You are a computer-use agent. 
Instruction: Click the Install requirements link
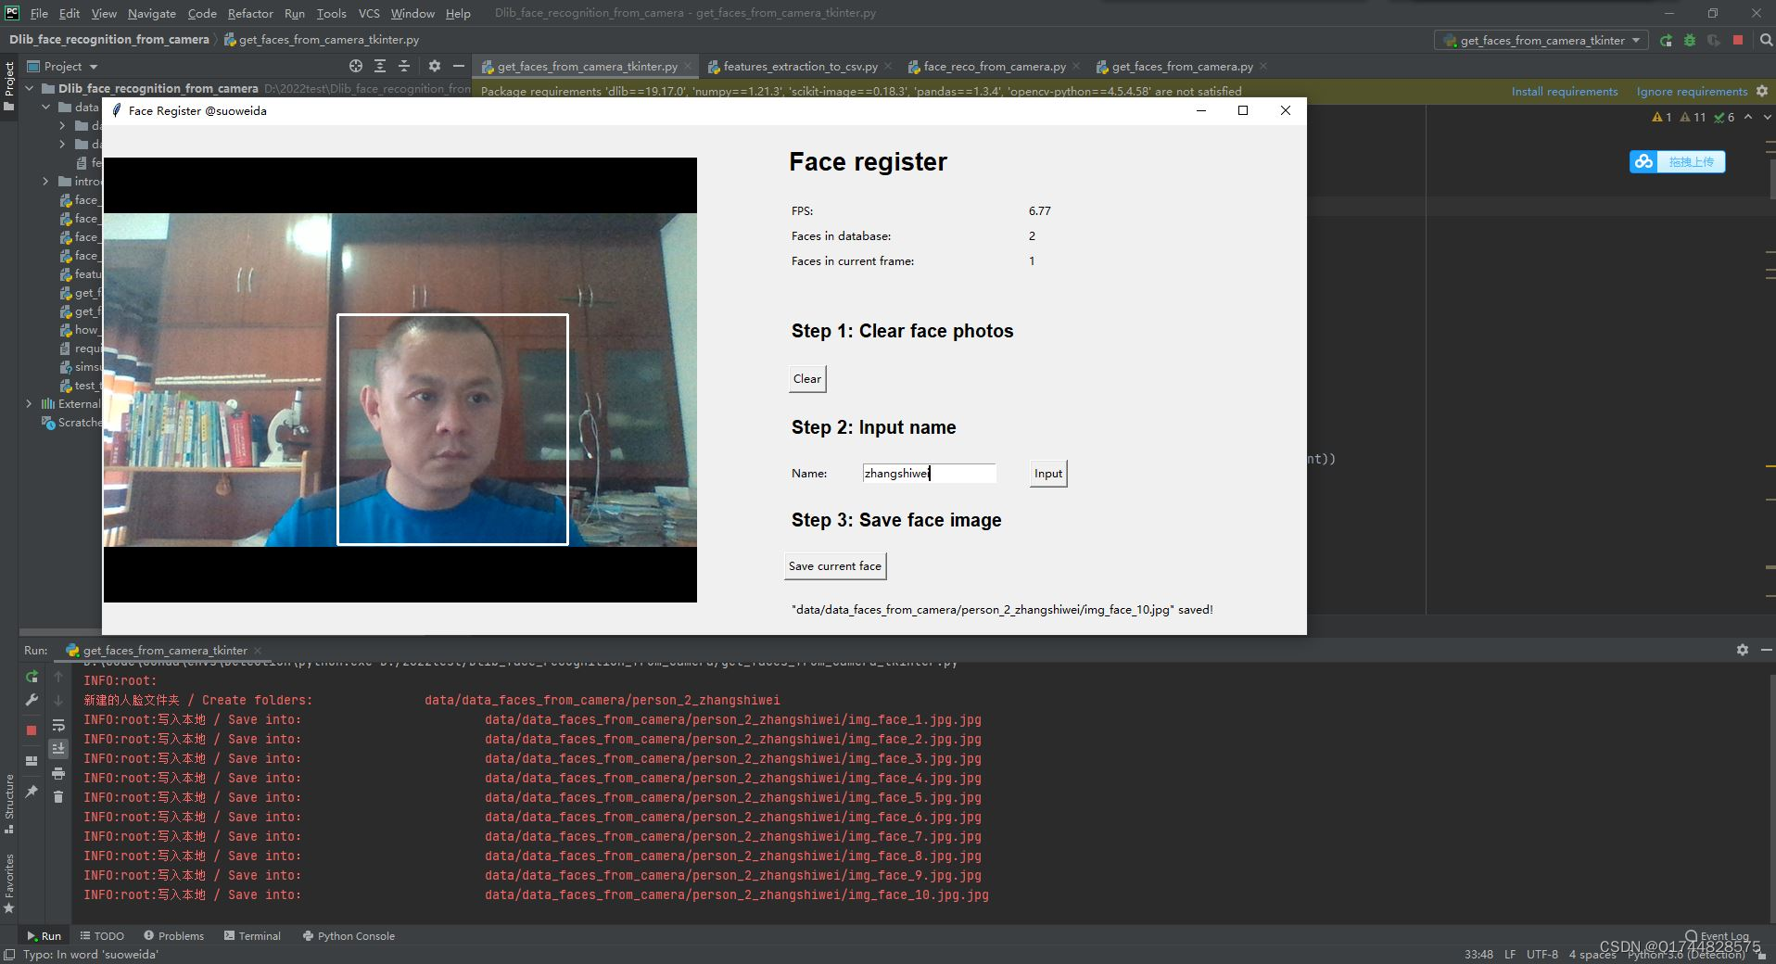1565,91
